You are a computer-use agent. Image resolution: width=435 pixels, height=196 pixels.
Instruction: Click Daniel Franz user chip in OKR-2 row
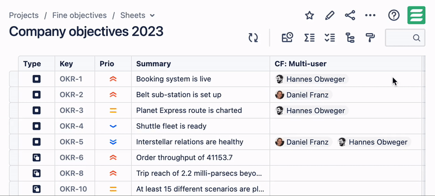(x=303, y=95)
